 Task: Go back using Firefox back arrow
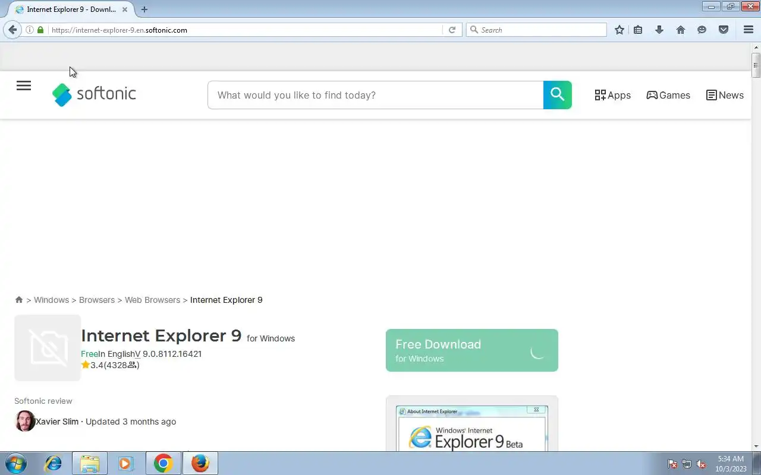[12, 30]
